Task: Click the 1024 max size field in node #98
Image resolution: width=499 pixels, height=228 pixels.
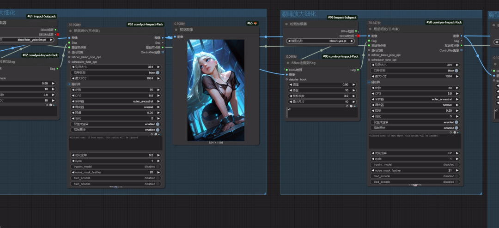Action: (x=415, y=76)
